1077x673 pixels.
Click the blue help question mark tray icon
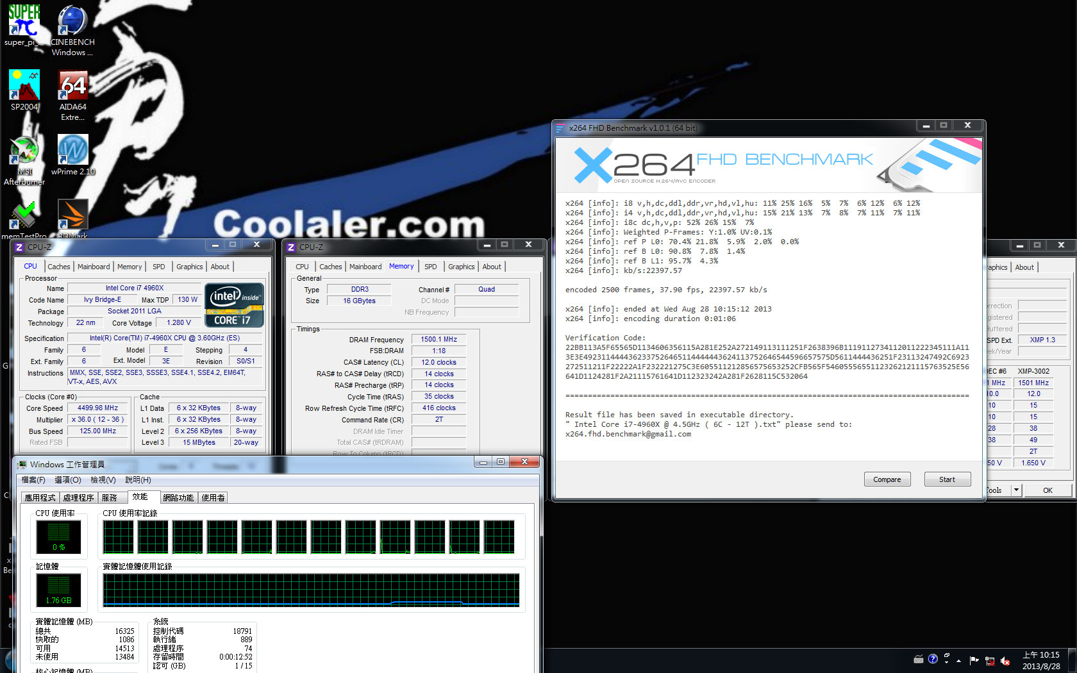click(933, 659)
